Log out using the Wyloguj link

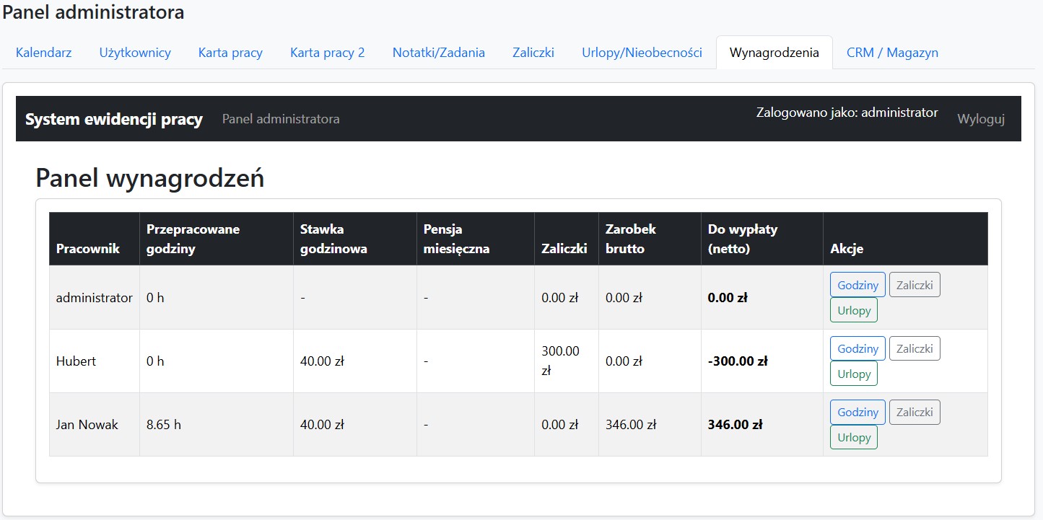click(x=980, y=119)
